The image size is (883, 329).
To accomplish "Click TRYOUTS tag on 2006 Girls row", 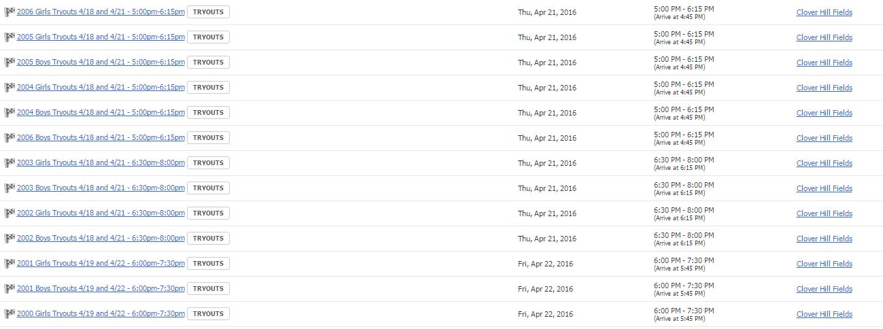I will point(208,12).
